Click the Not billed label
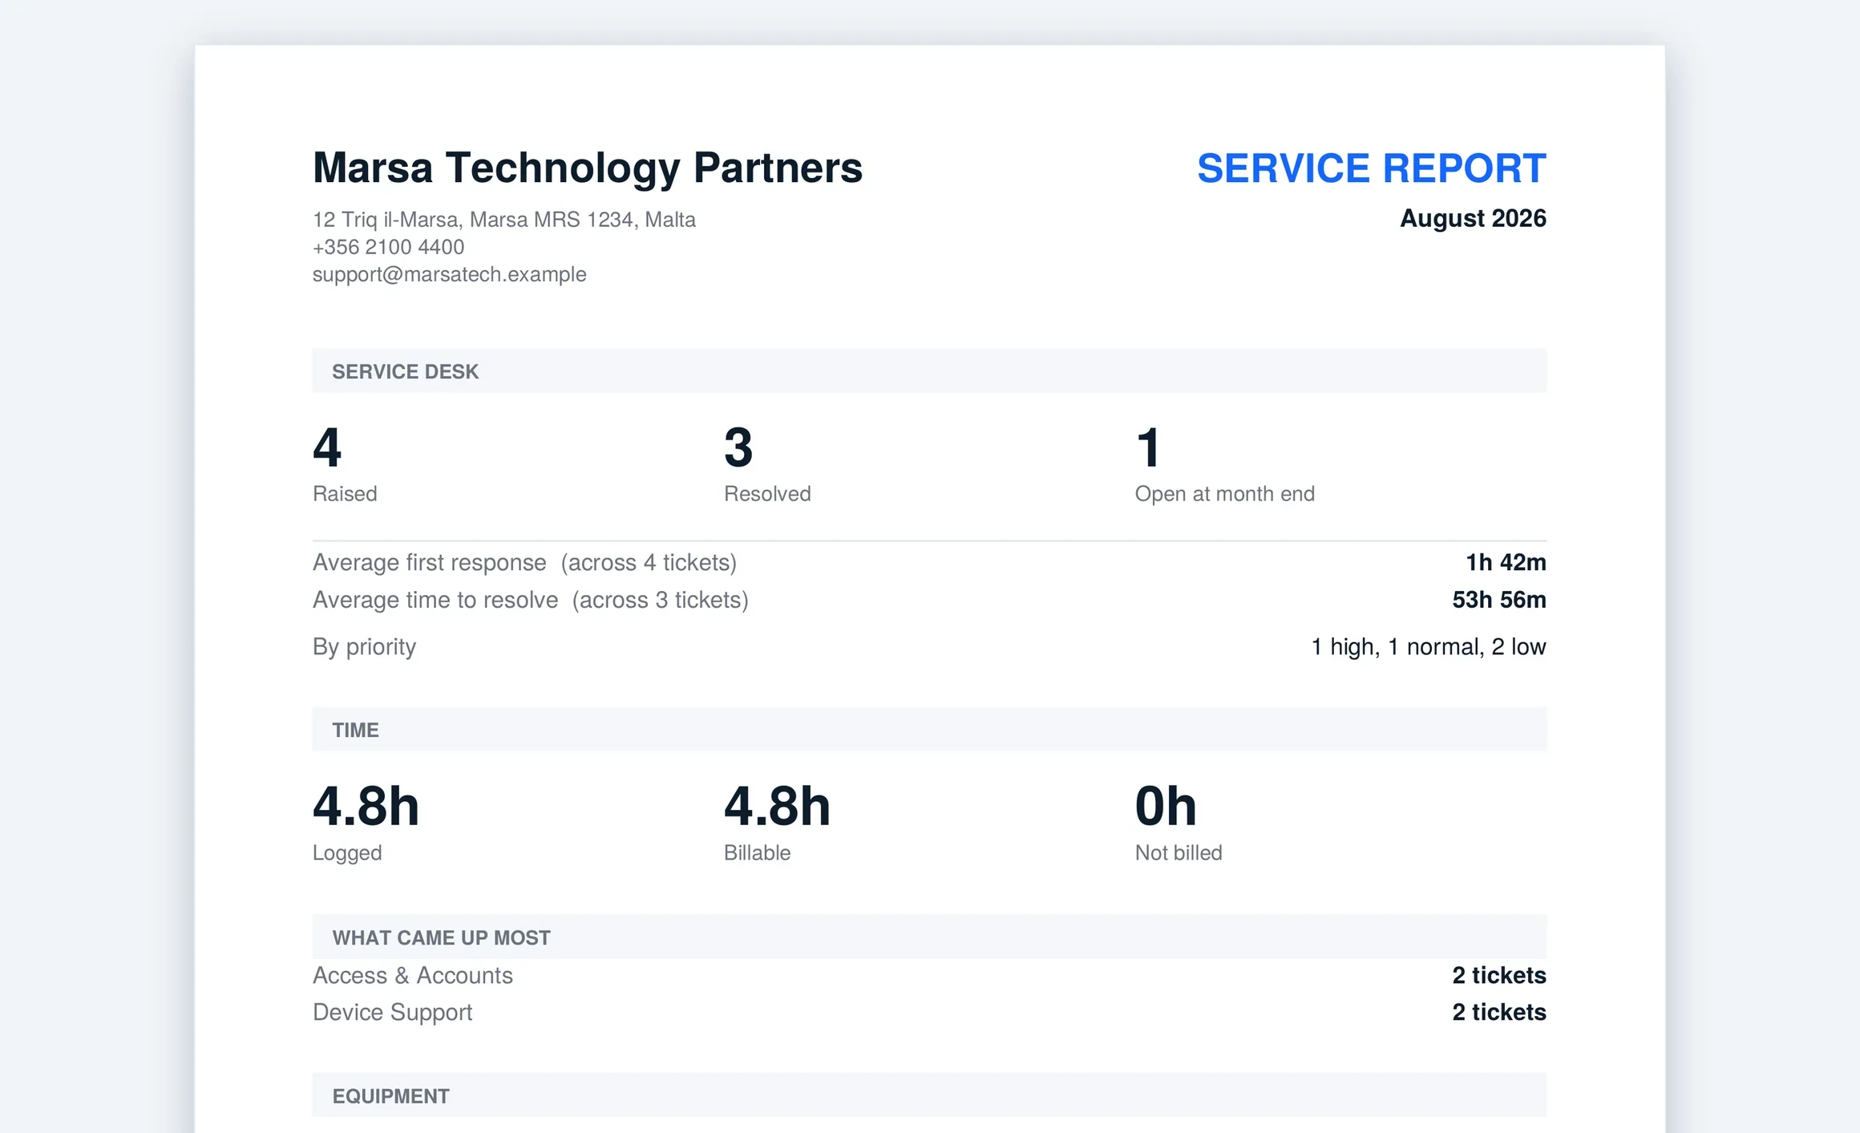 tap(1179, 852)
